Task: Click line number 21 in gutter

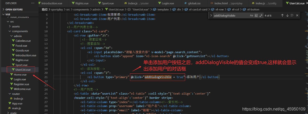Action: point(46,77)
